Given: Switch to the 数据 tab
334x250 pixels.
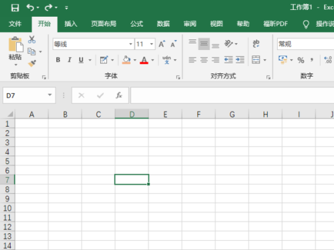Looking at the screenshot, I should point(163,24).
